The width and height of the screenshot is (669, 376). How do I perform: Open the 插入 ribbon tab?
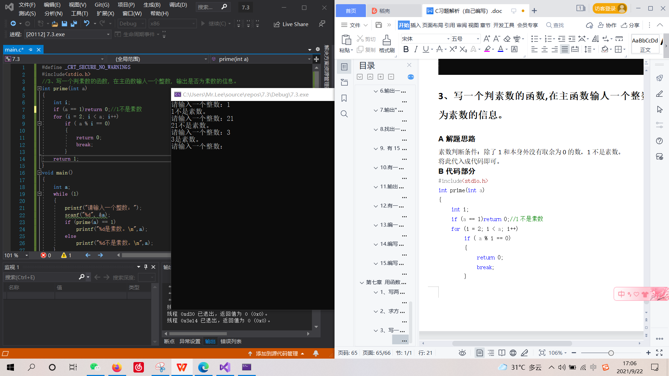point(415,25)
